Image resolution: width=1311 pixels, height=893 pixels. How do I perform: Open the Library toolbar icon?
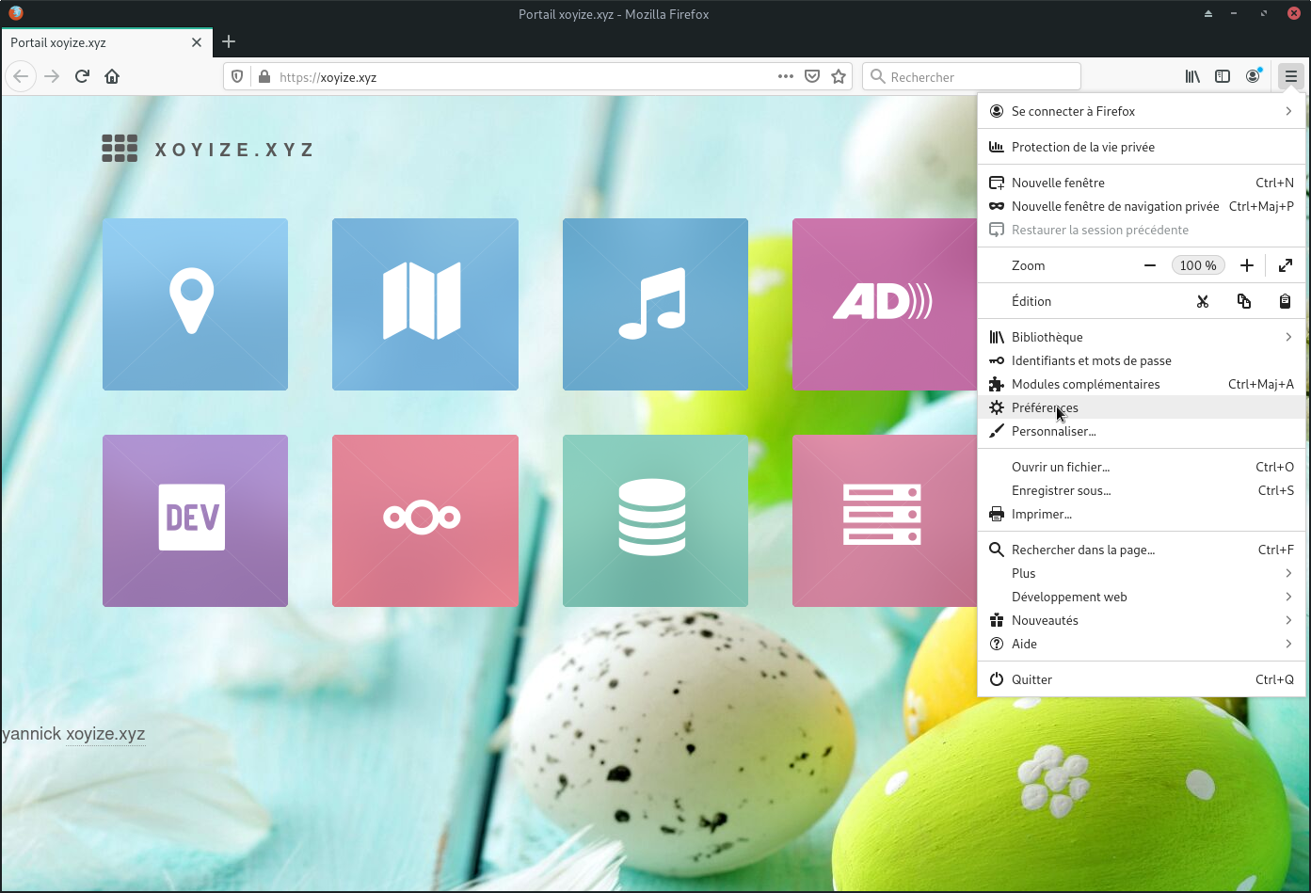coord(1192,76)
